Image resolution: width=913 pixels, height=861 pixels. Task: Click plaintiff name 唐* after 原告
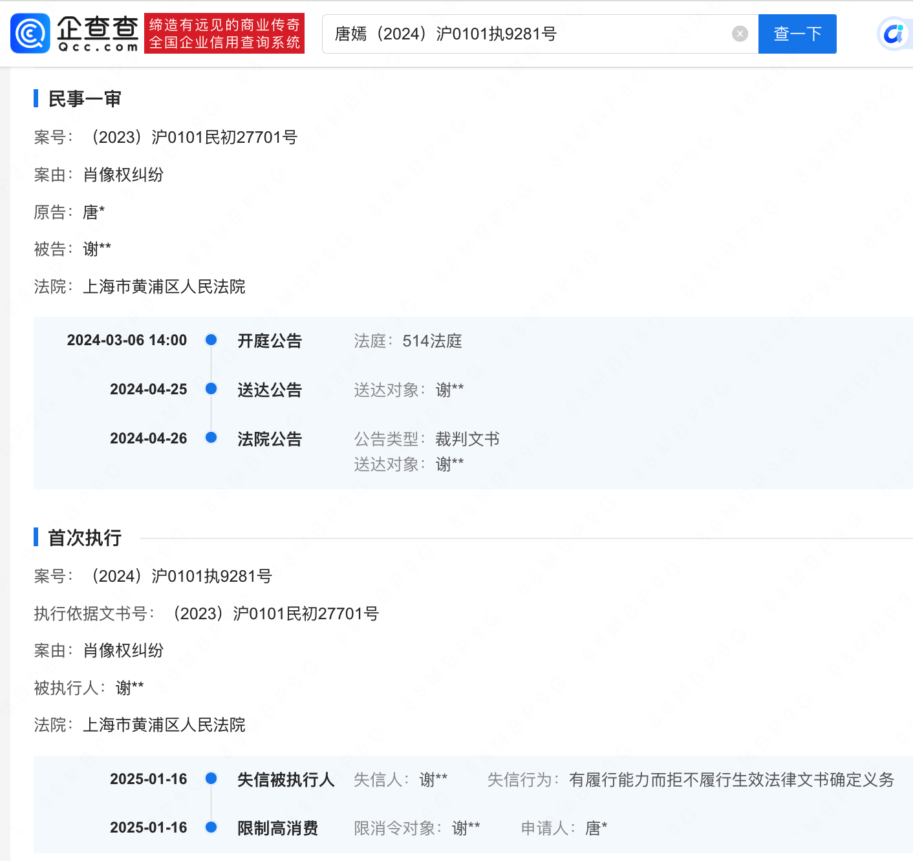pyautogui.click(x=94, y=212)
